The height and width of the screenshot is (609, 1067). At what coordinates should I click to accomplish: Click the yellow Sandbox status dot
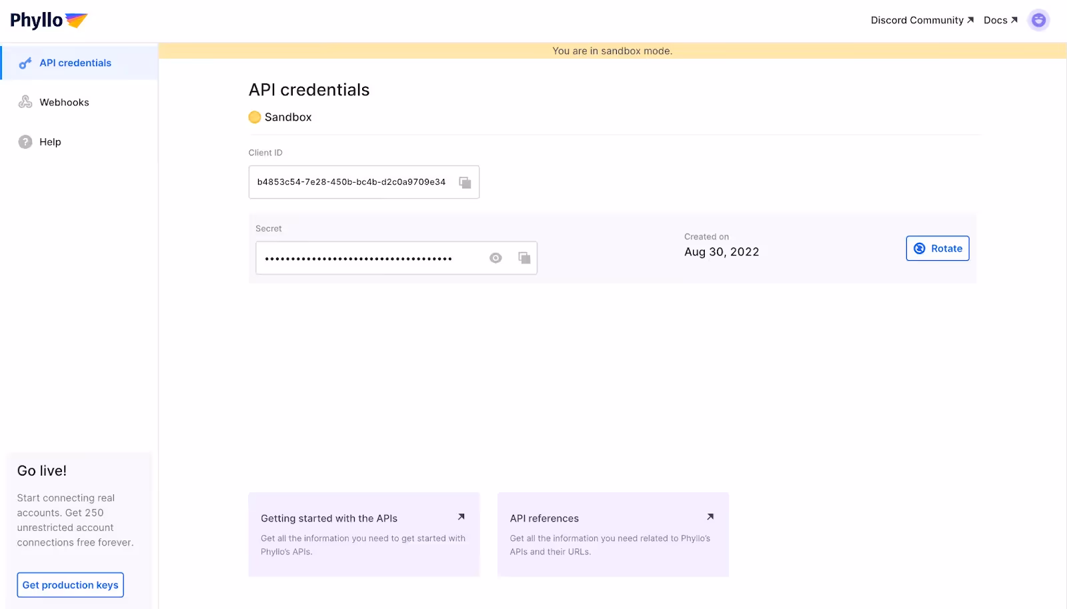pos(255,117)
